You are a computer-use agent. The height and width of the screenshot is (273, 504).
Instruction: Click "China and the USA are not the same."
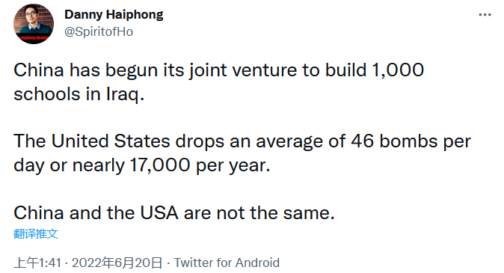[174, 213]
